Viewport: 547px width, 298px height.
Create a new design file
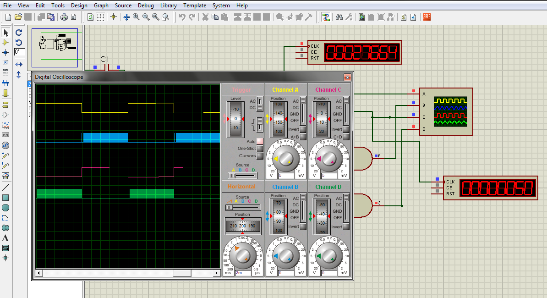point(8,17)
